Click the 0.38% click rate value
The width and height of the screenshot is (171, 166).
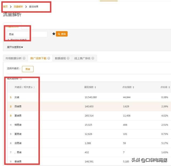click(x=165, y=97)
